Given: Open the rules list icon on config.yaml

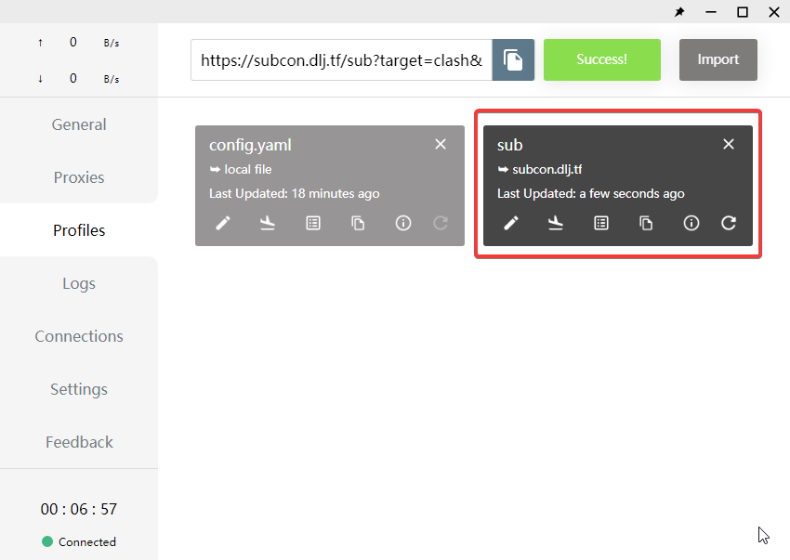Looking at the screenshot, I should 313,223.
